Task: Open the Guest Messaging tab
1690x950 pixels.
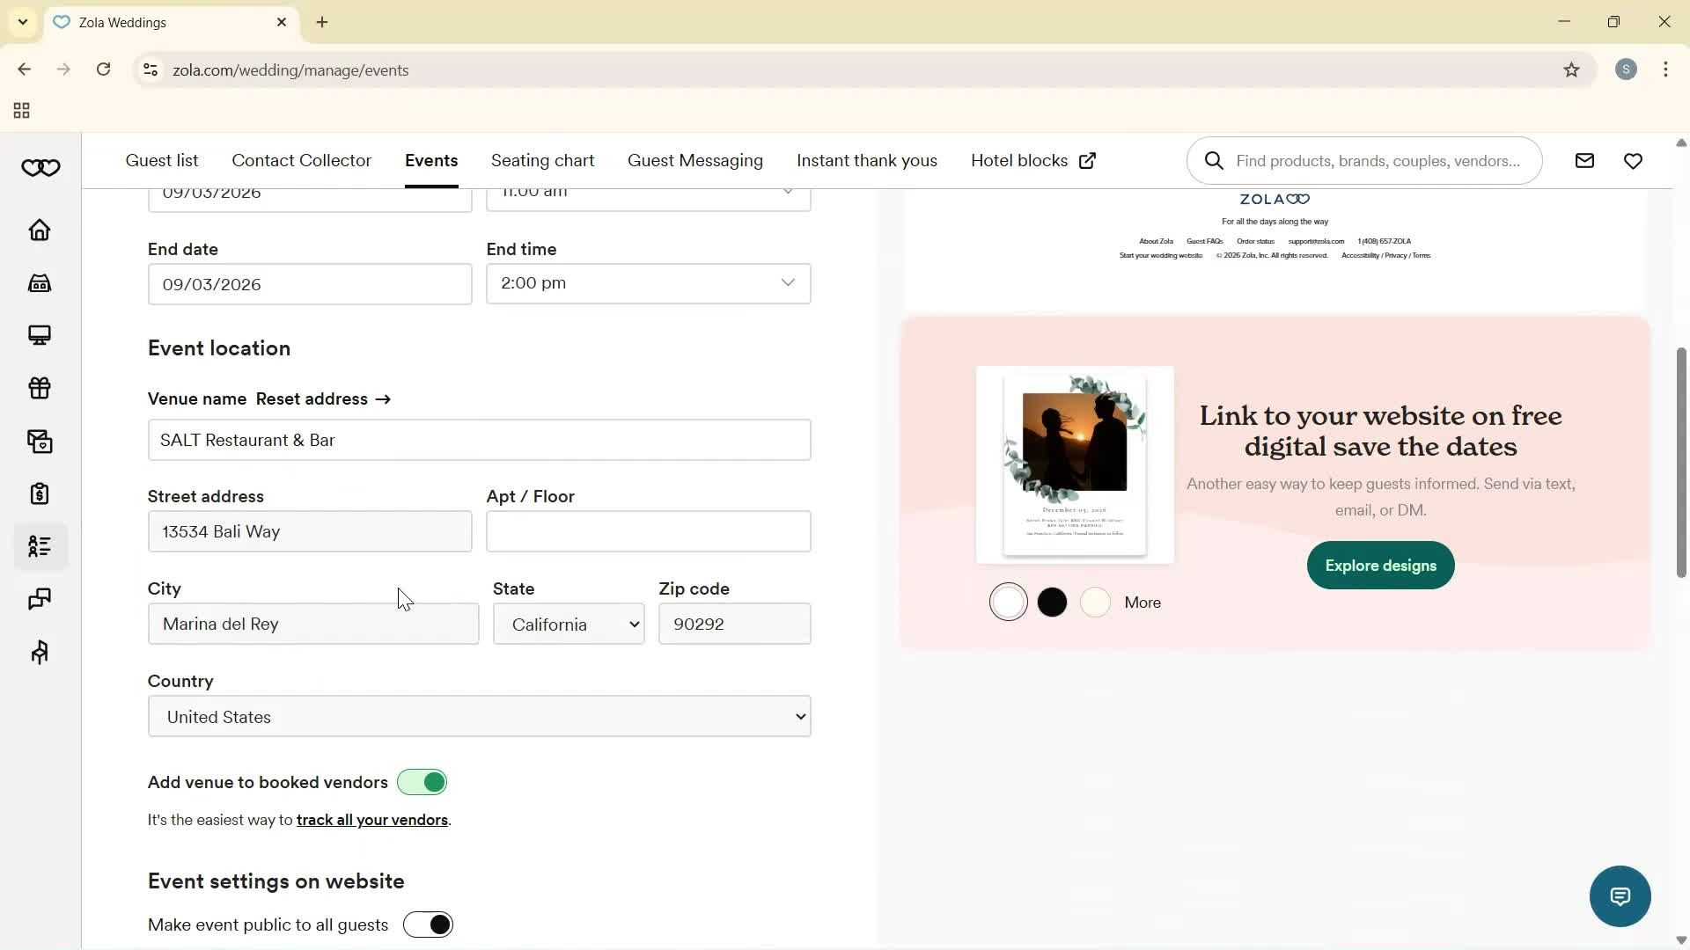Action: coord(694,160)
